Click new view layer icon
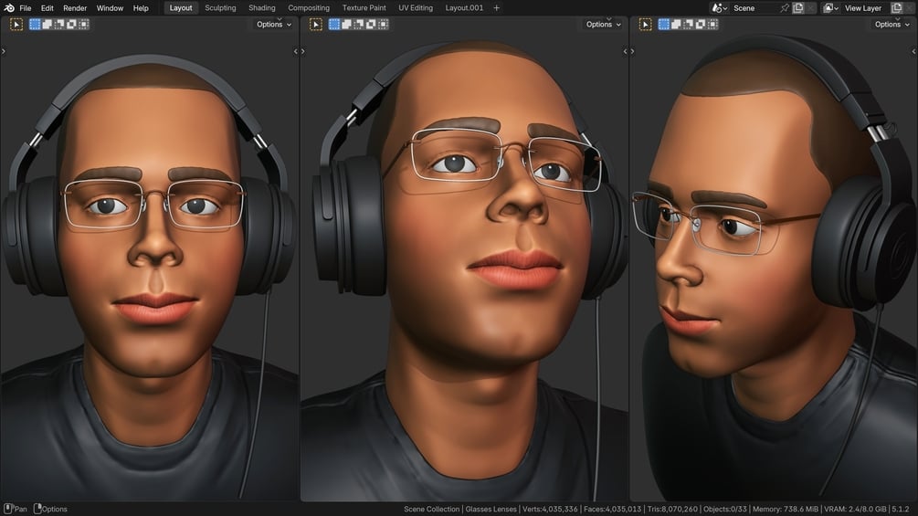Screen dimensions: 918x516 point(897,8)
